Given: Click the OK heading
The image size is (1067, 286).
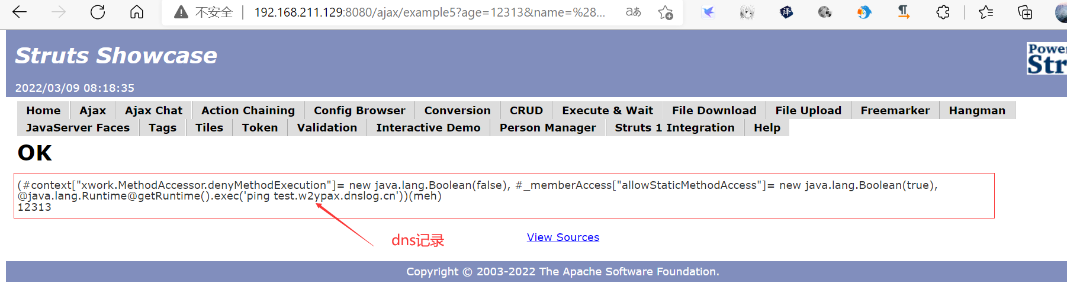Looking at the screenshot, I should tap(35, 153).
